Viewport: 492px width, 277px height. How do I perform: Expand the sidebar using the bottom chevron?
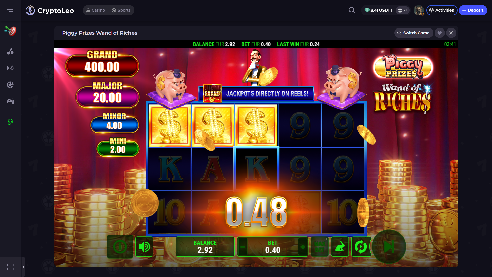(x=23, y=267)
